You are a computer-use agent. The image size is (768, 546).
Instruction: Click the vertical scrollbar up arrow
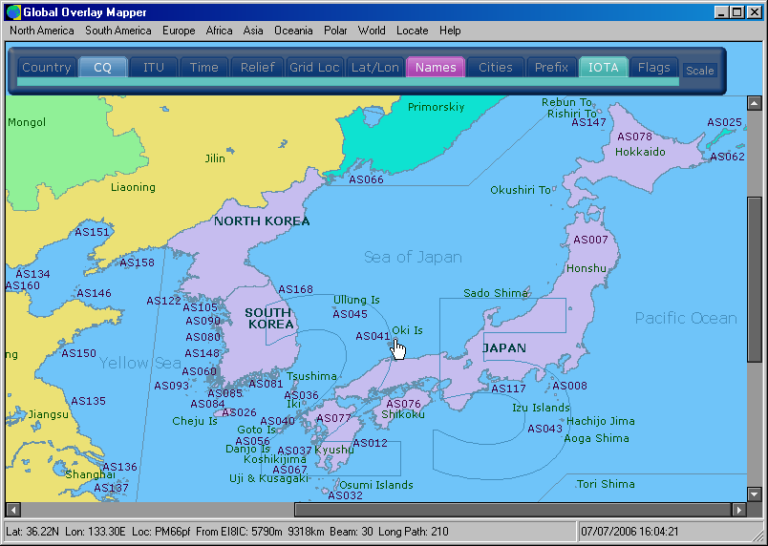[x=754, y=103]
